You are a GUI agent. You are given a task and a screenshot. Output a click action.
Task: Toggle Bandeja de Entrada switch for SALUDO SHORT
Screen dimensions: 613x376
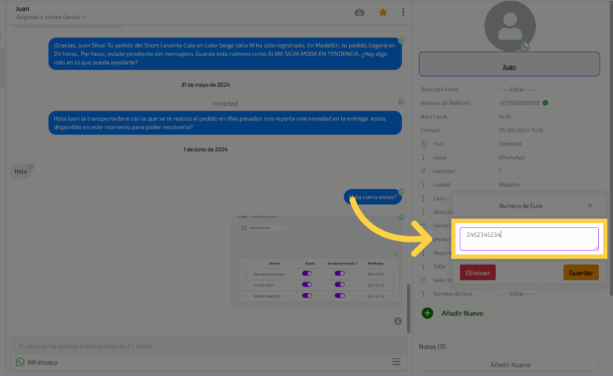click(x=339, y=285)
